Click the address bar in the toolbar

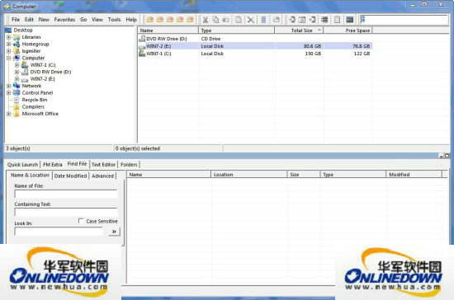pyautogui.click(x=404, y=20)
